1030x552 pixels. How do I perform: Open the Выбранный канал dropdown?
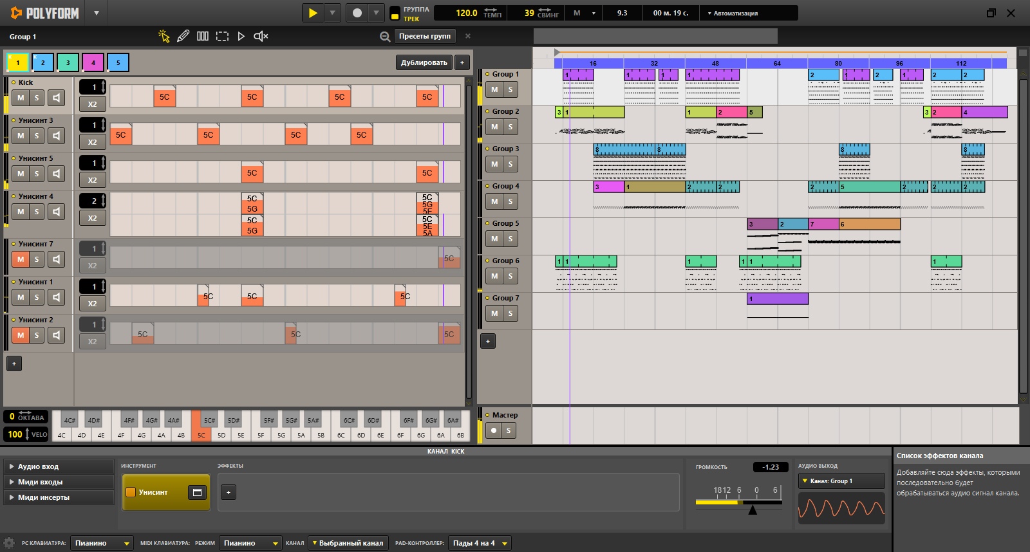(348, 543)
